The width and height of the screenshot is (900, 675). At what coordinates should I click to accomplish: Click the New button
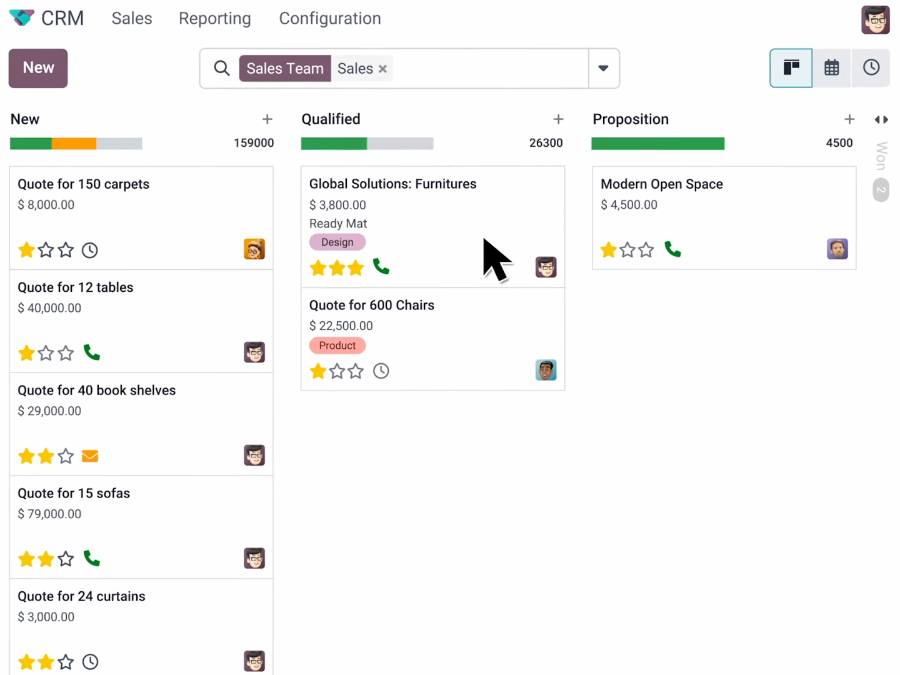[38, 68]
